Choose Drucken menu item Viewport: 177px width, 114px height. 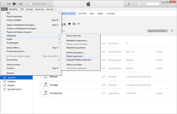tap(31, 68)
